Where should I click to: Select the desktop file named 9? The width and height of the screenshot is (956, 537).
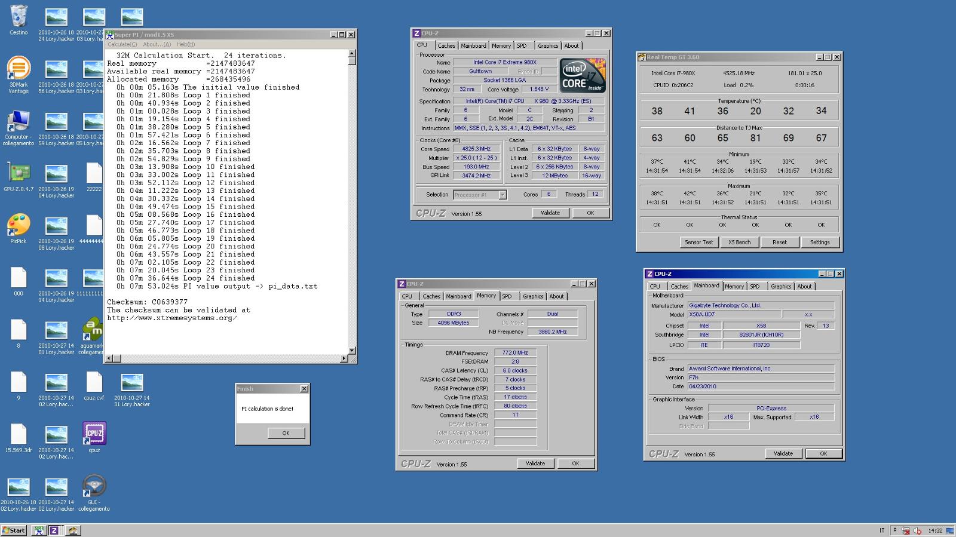tap(19, 386)
